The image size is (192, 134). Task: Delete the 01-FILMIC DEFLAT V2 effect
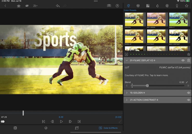[x=189, y=60]
